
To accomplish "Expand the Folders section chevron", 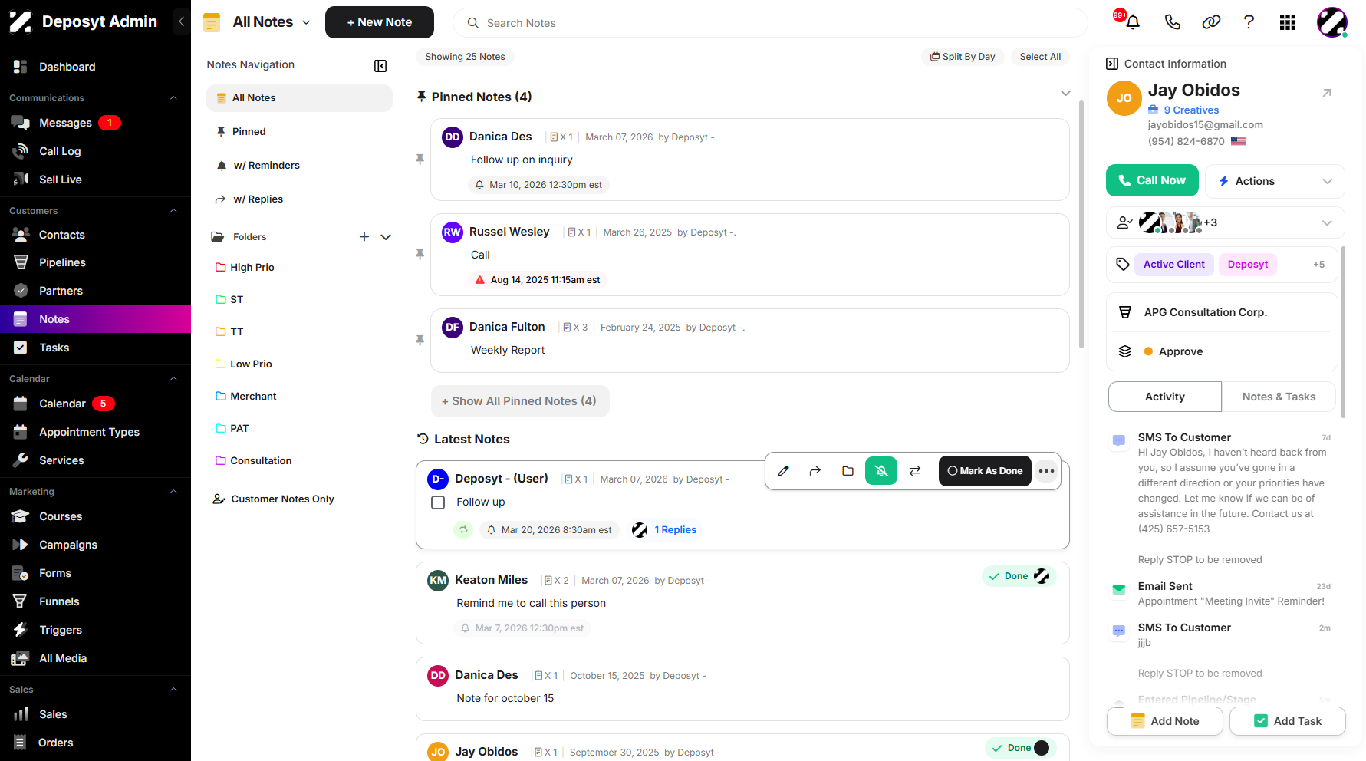I will pos(386,237).
